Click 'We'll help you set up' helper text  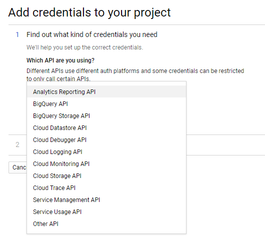tap(84, 47)
